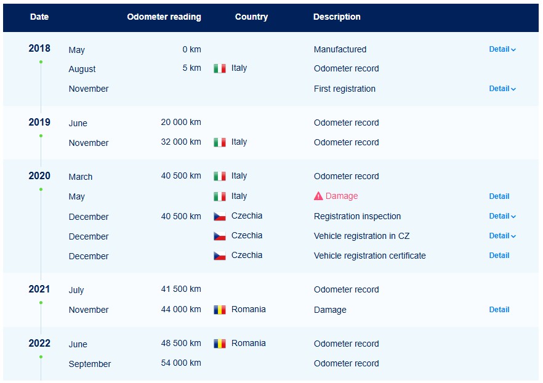
Task: Open Detail for November 2021 Damage
Action: point(499,310)
